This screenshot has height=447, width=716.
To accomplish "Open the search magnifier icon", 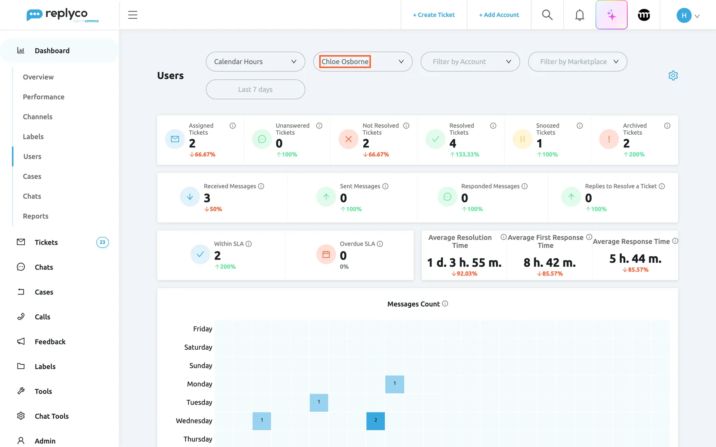I will [x=547, y=15].
